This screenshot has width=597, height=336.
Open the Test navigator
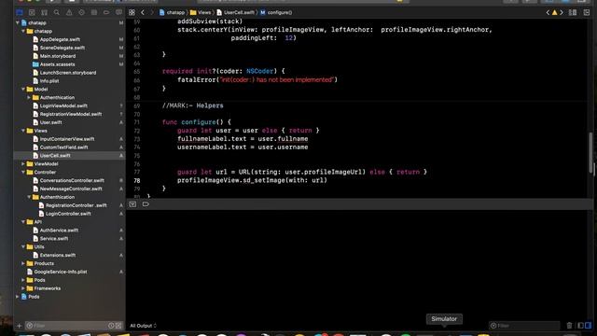[81, 12]
